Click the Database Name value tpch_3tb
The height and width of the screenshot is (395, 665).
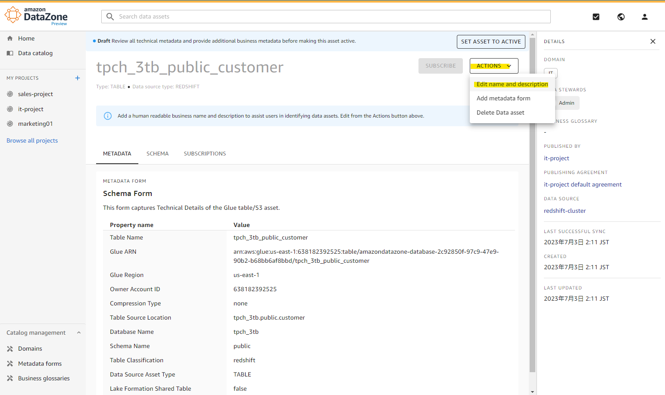point(246,332)
